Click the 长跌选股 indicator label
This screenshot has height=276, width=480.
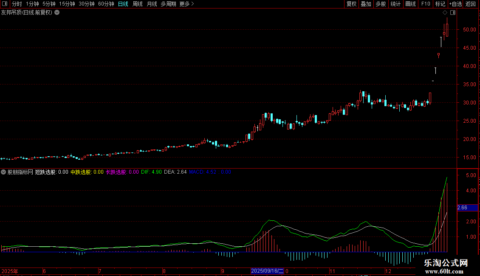122,172
